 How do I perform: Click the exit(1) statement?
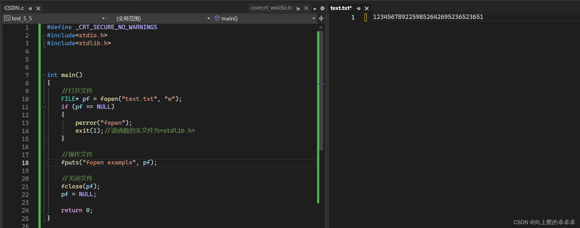(89, 131)
